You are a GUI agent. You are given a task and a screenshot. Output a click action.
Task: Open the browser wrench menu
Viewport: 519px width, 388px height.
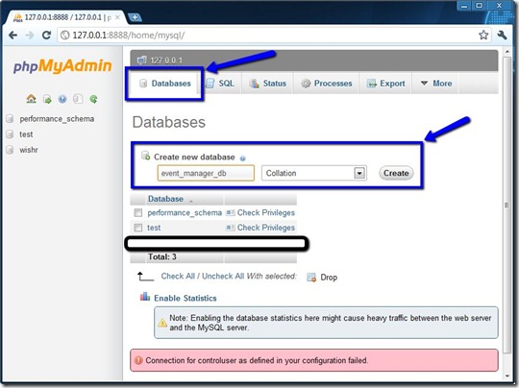click(x=502, y=36)
